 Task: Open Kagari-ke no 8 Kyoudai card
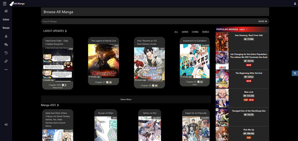[x=196, y=125]
